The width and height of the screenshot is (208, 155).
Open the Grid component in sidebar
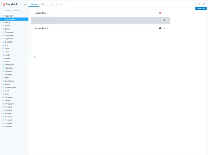[6, 45]
